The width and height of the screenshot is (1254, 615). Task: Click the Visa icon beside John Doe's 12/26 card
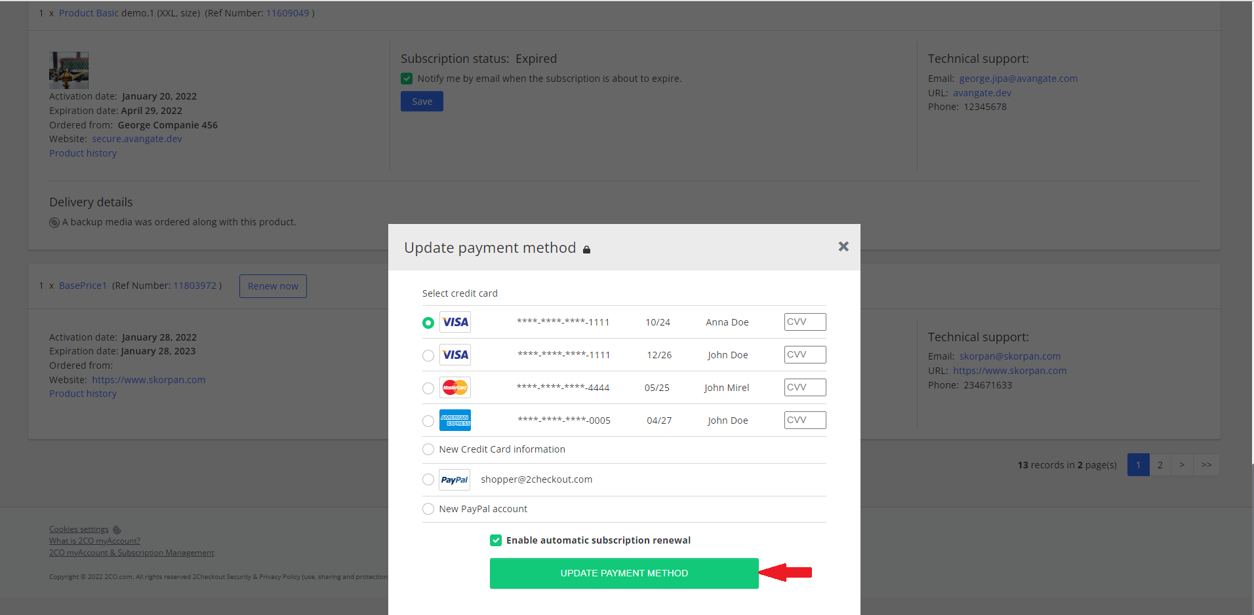[x=455, y=354]
